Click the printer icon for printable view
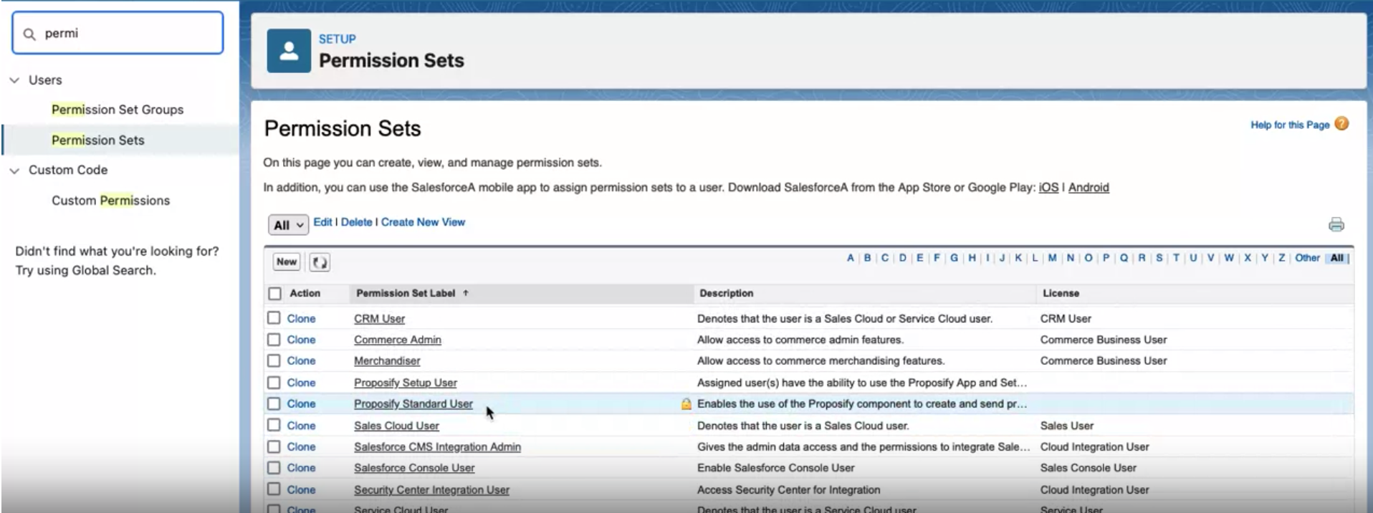1373x513 pixels. [1336, 224]
